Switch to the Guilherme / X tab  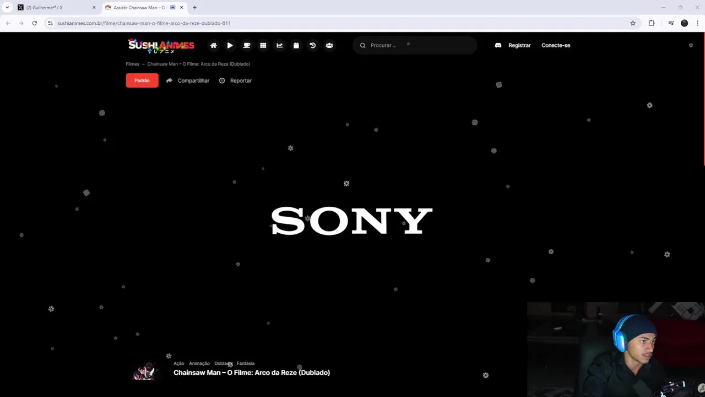[x=55, y=8]
